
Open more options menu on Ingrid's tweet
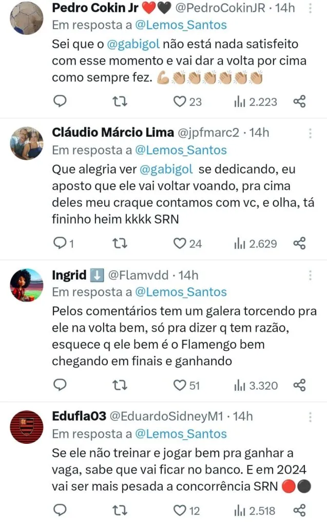pos(311,275)
